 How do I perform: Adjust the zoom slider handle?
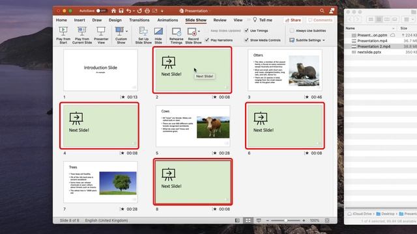(285, 220)
